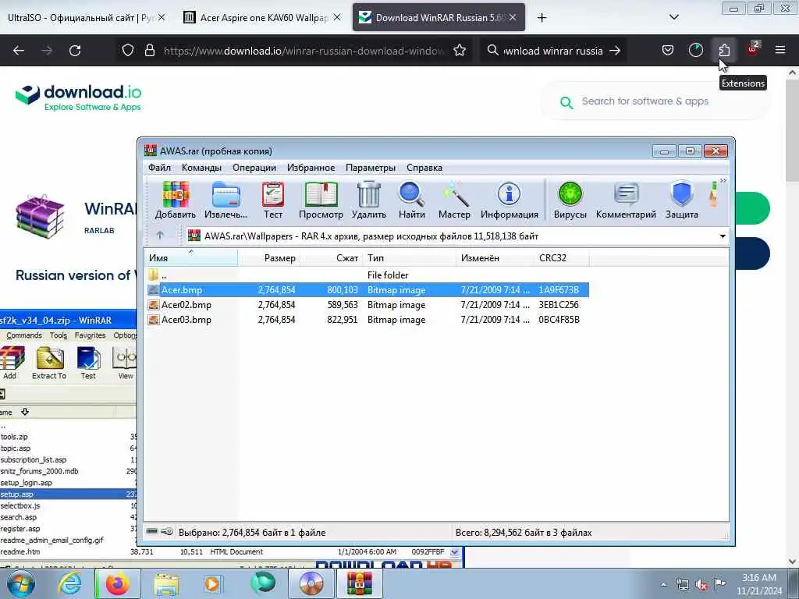The height and width of the screenshot is (599, 799).
Task: Sort by the Имя column header
Action: tap(191, 257)
